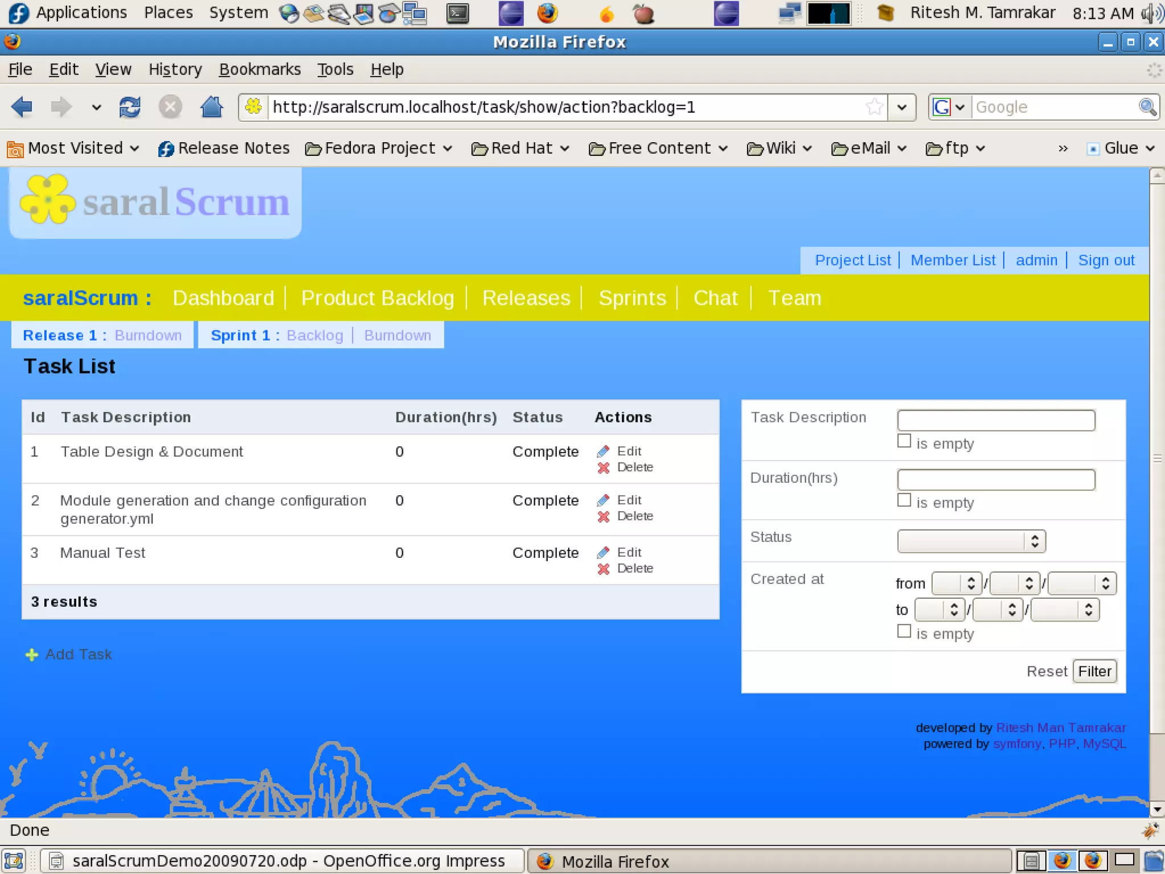Screen dimensions: 1165x874
Task: Expand the URL bar history dropdown
Action: 902,107
